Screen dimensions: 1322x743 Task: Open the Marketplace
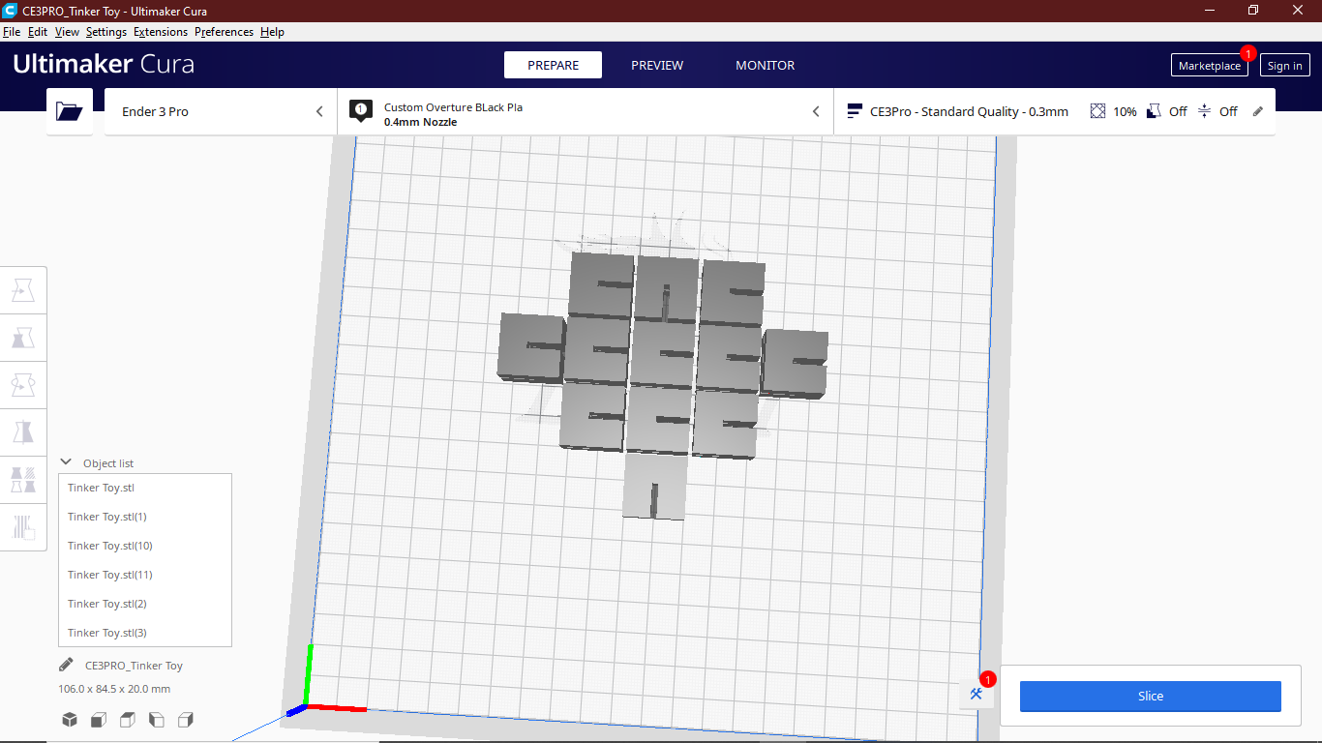[1210, 66]
